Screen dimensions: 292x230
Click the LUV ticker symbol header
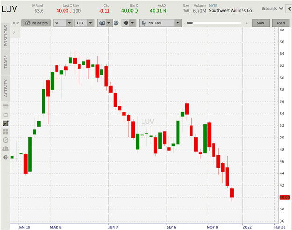point(9,9)
